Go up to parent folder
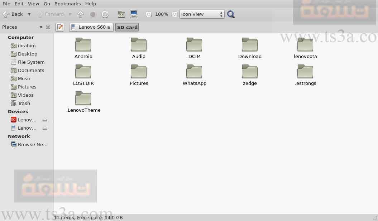 pos(80,14)
